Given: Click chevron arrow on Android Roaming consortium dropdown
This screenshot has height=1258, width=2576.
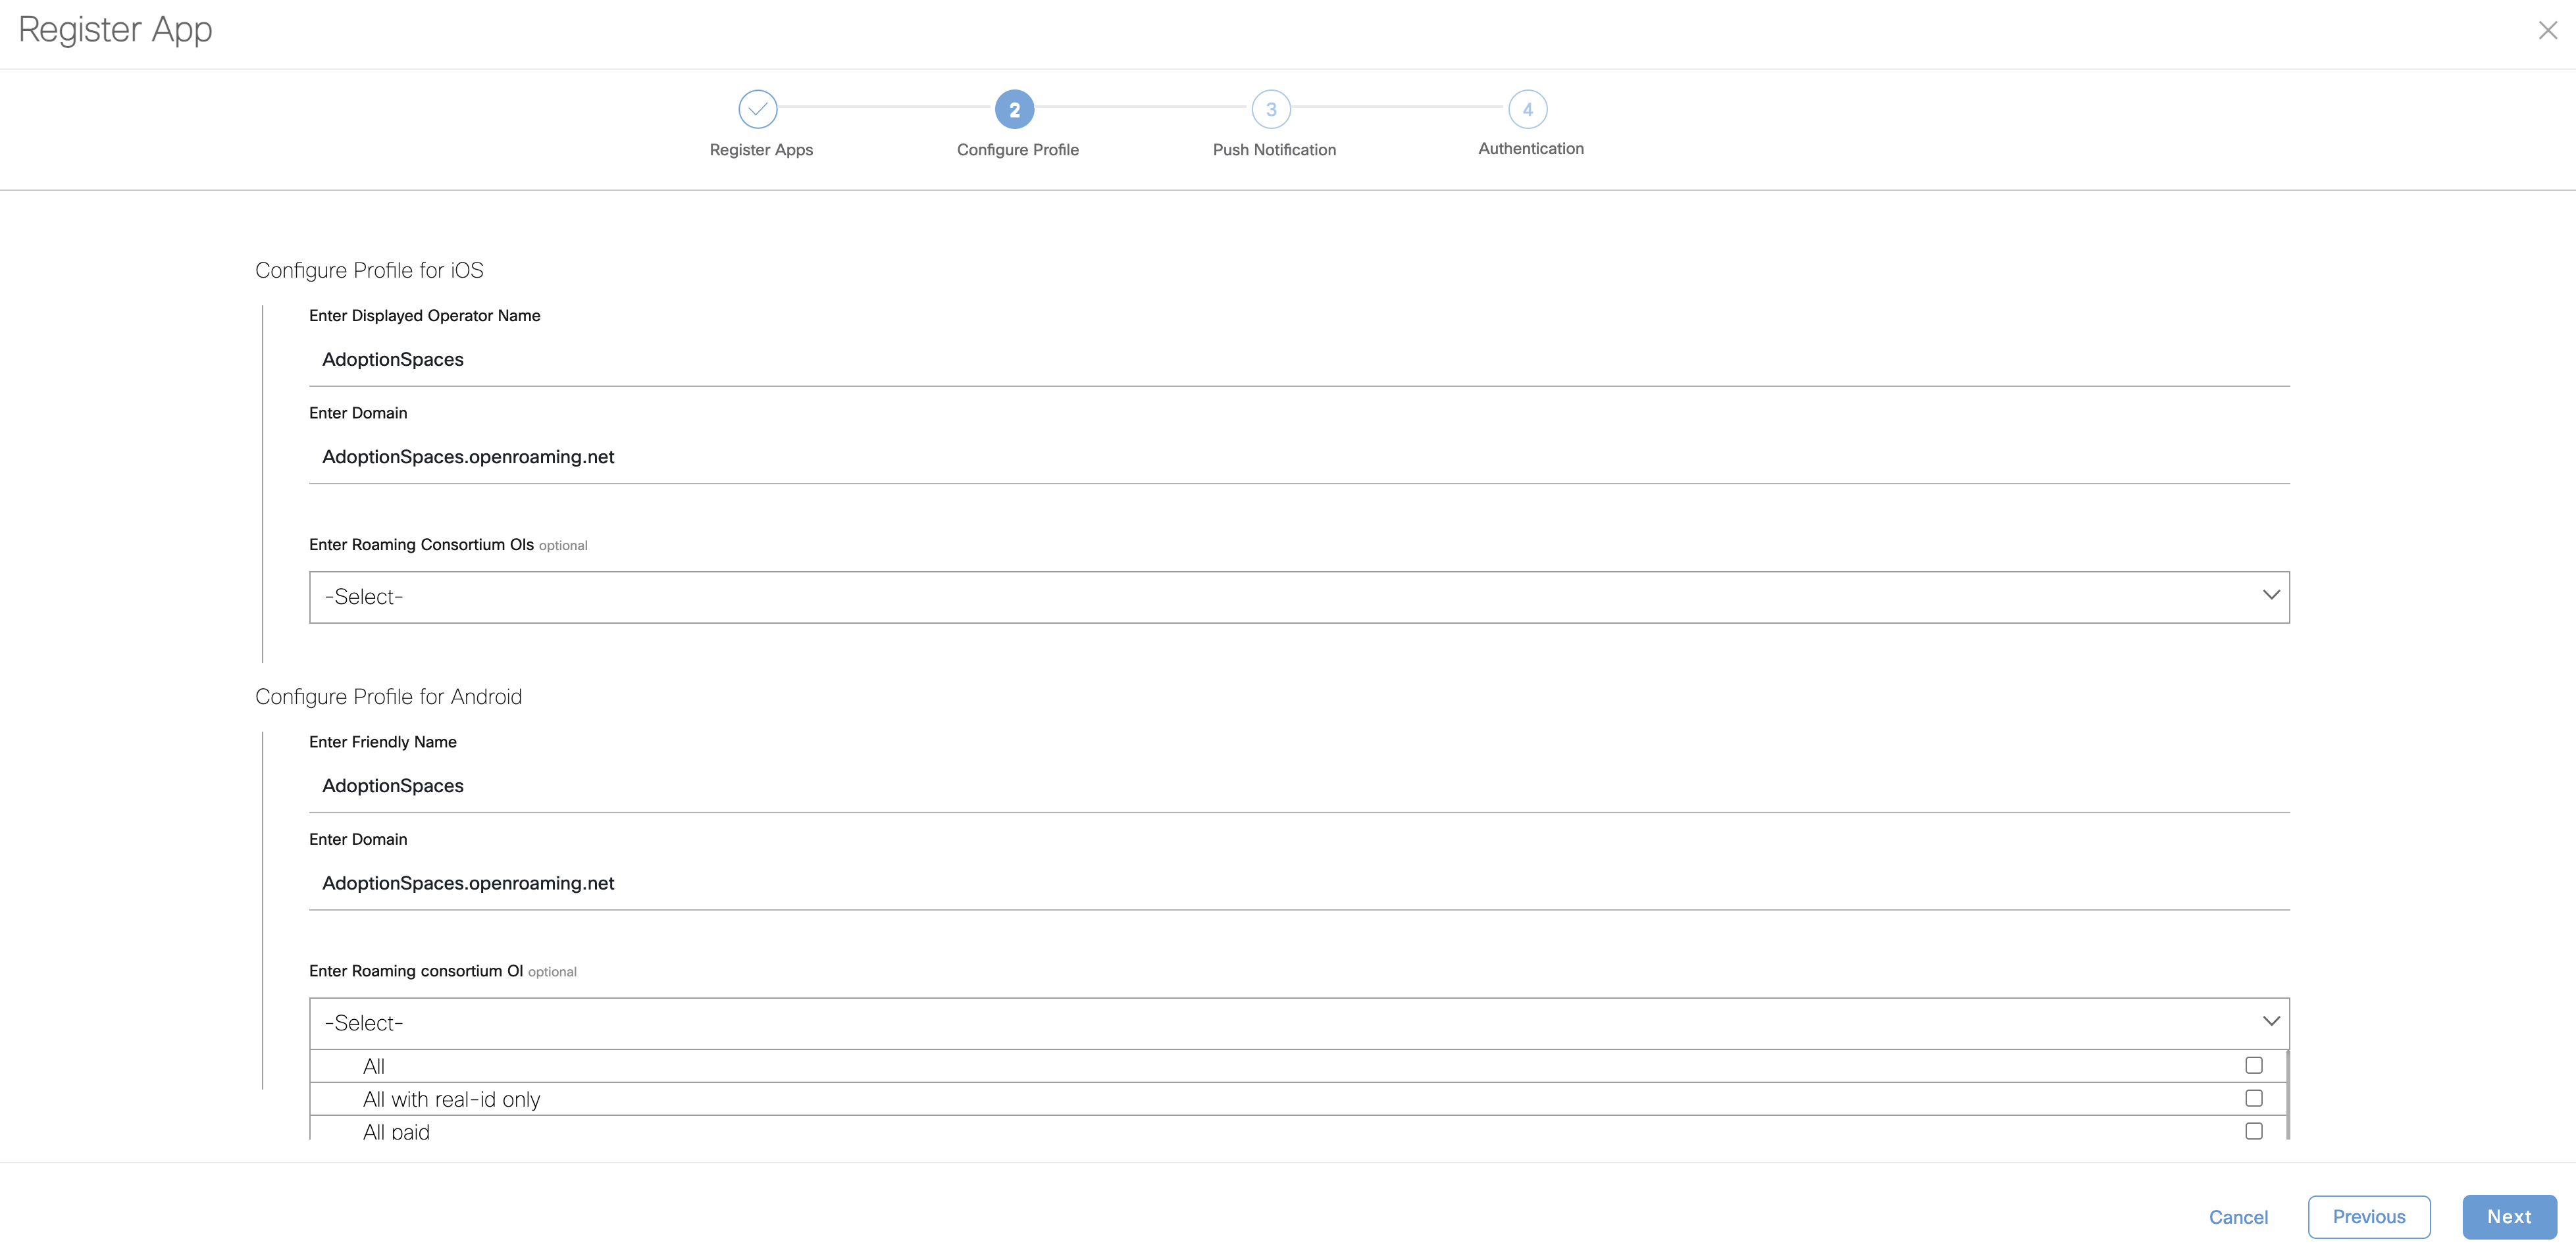Looking at the screenshot, I should pos(2271,1021).
